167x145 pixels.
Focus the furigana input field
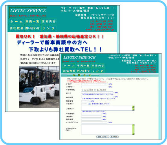94,87
